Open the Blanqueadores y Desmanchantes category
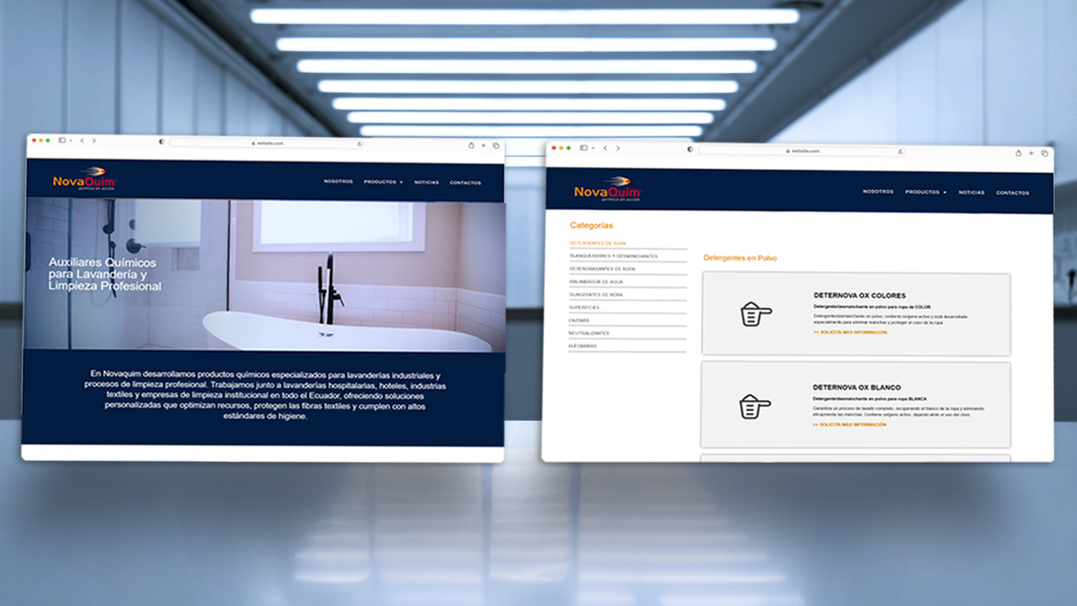Viewport: 1077px width, 606px height. (613, 256)
